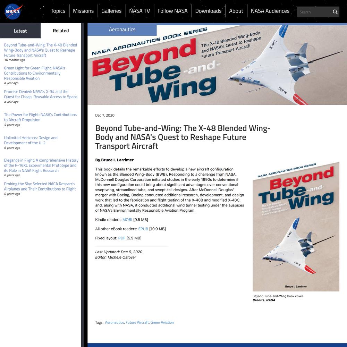Viewport: 347px width, 347px height.
Task: Open the NASA TV menu item
Action: click(x=139, y=11)
